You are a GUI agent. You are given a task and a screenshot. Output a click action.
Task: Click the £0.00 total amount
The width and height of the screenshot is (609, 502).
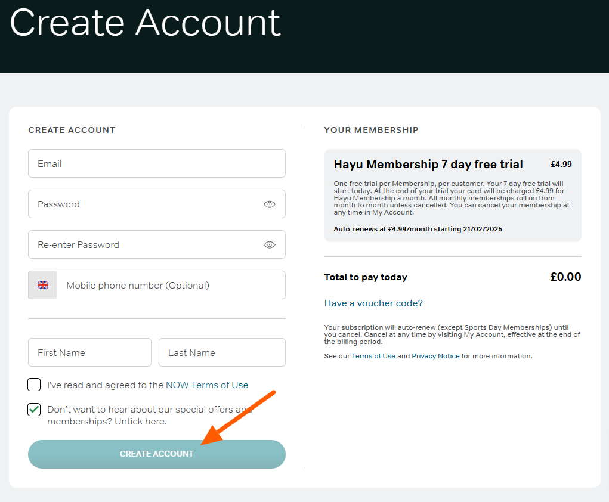565,277
